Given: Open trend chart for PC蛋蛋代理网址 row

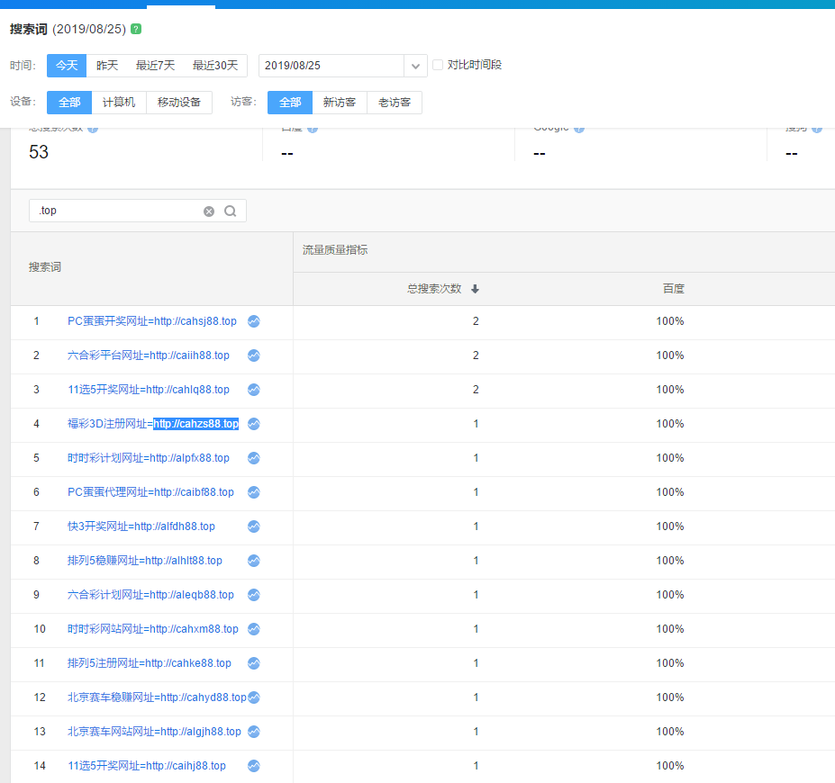Looking at the screenshot, I should pos(254,492).
